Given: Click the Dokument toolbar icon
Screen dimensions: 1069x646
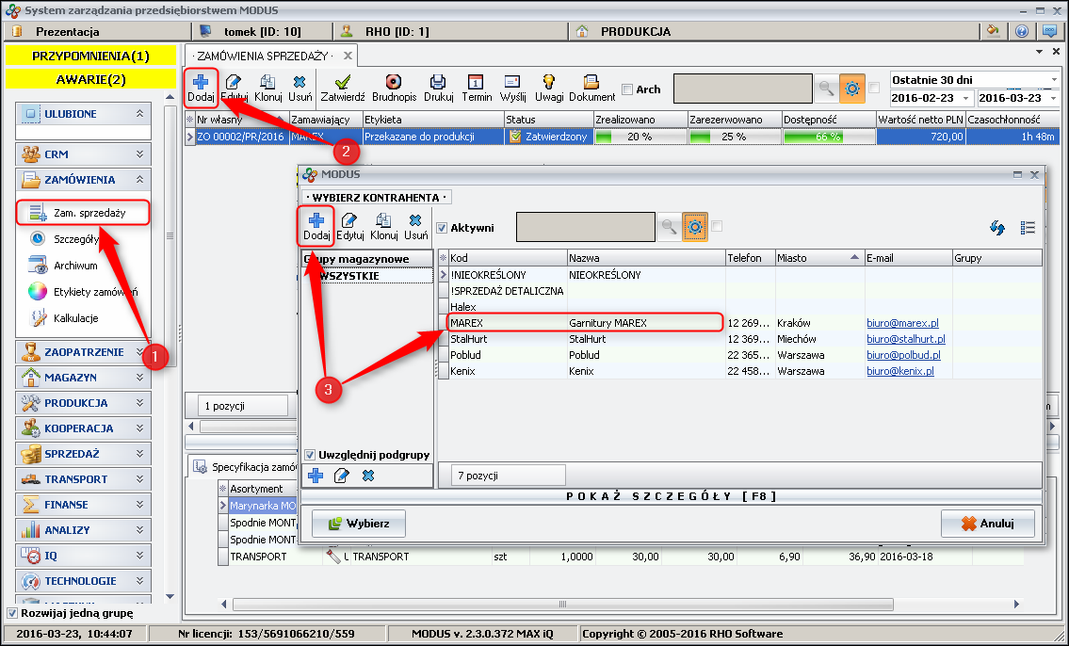Looking at the screenshot, I should [591, 88].
